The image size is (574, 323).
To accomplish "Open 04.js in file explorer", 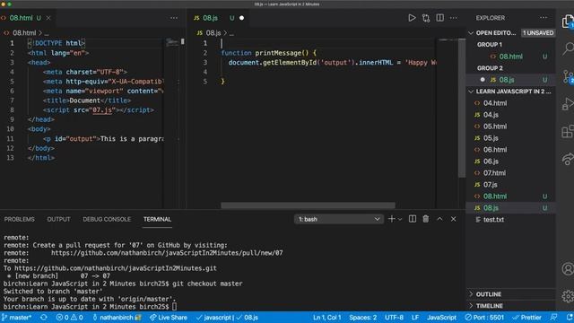I will coord(511,115).
